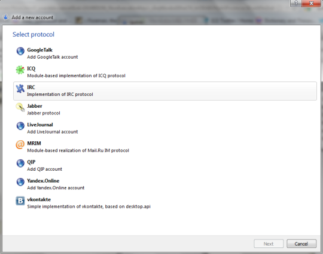The height and width of the screenshot is (254, 323).
Task: Choose the vkontakte protocol entry
Action: (165, 203)
